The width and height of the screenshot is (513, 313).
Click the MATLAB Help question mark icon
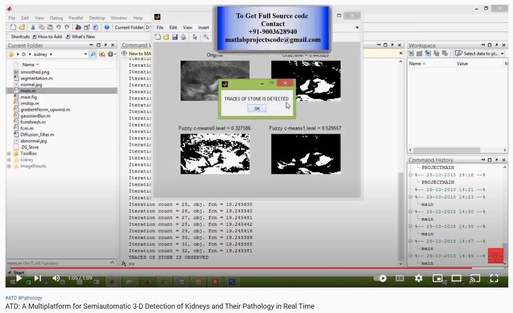107,27
